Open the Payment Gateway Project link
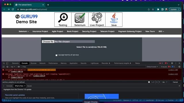 tap(130, 31)
